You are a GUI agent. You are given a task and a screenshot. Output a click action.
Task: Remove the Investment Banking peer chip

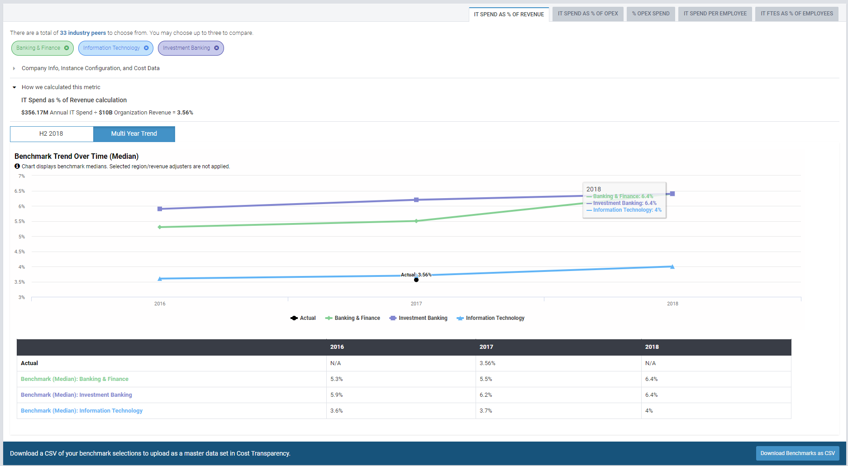pyautogui.click(x=216, y=48)
